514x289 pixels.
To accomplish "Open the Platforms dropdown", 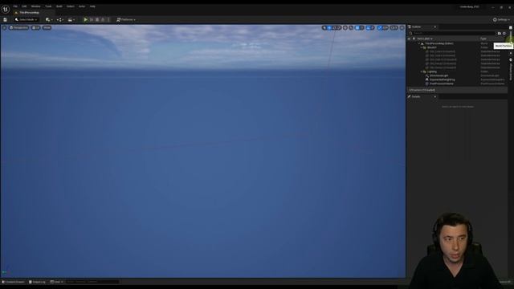I will click(x=126, y=19).
